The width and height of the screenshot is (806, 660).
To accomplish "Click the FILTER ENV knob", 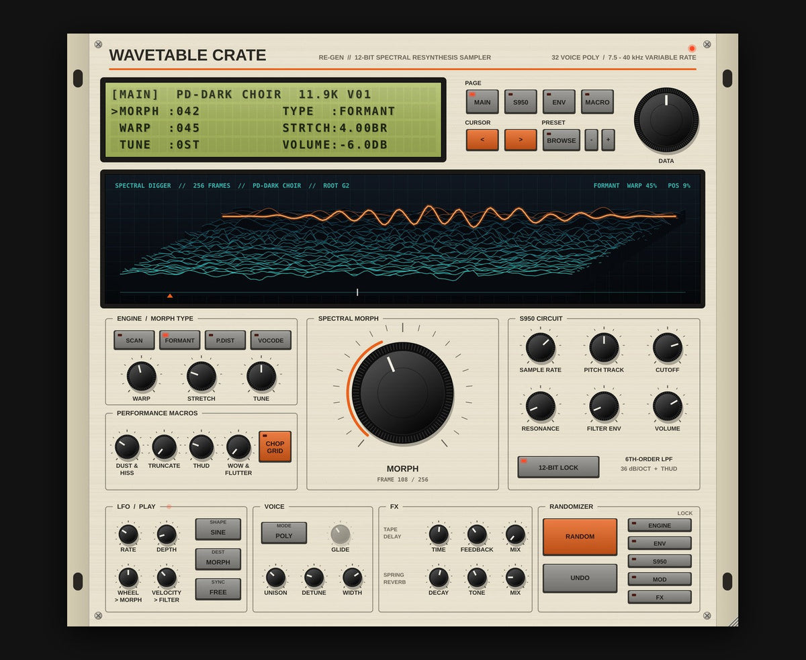I will click(x=604, y=406).
